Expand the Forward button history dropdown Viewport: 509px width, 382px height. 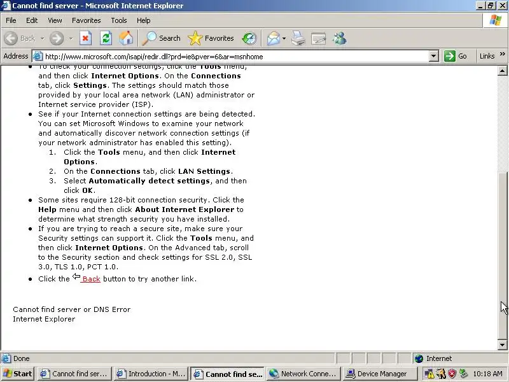point(71,38)
